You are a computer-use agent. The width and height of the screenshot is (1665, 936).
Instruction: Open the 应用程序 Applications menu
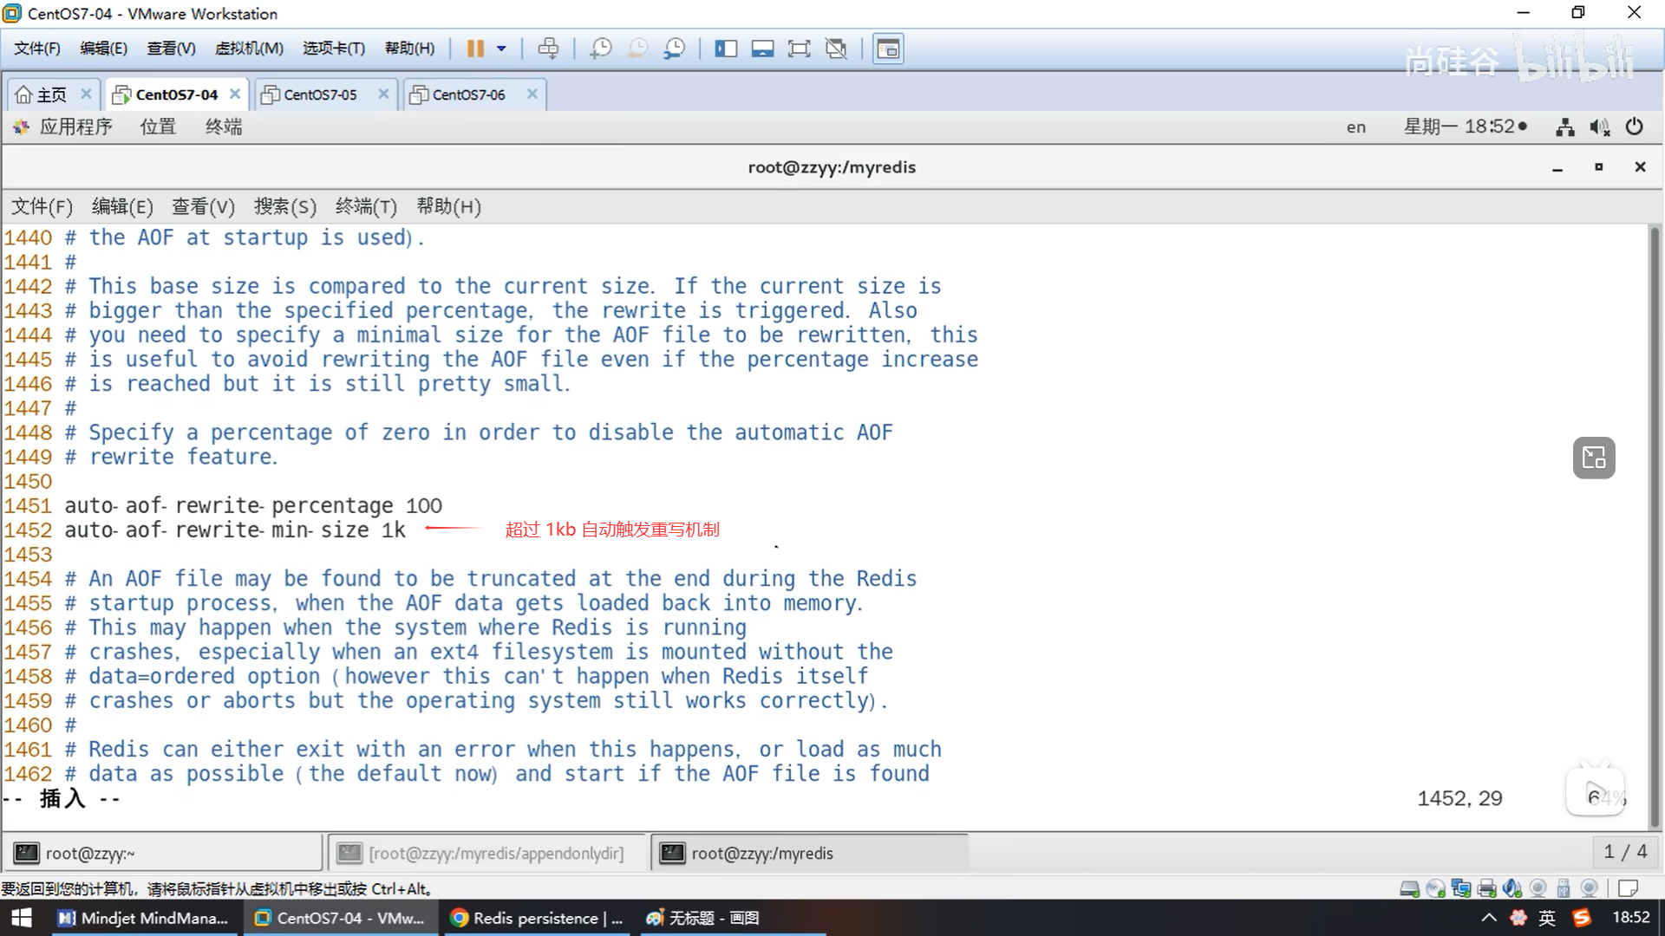tap(75, 127)
